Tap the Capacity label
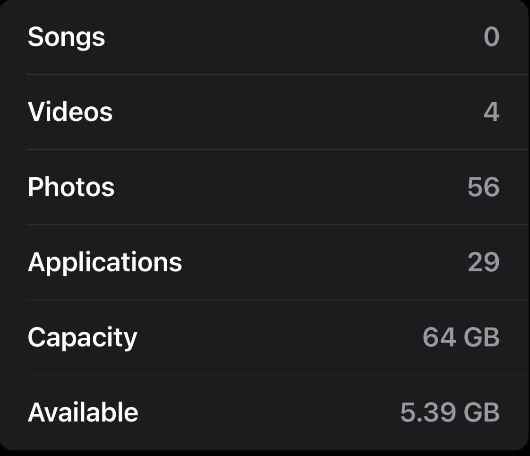 click(x=83, y=338)
